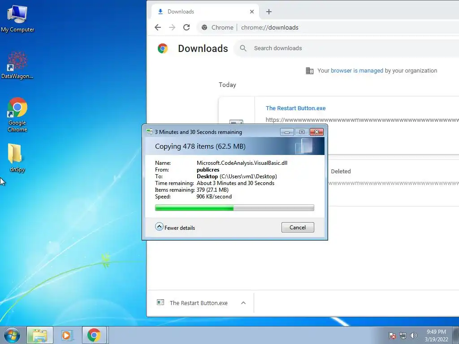Click the download source URL under The Restart Button.exe
Image resolution: width=459 pixels, height=344 pixels.
(x=362, y=120)
